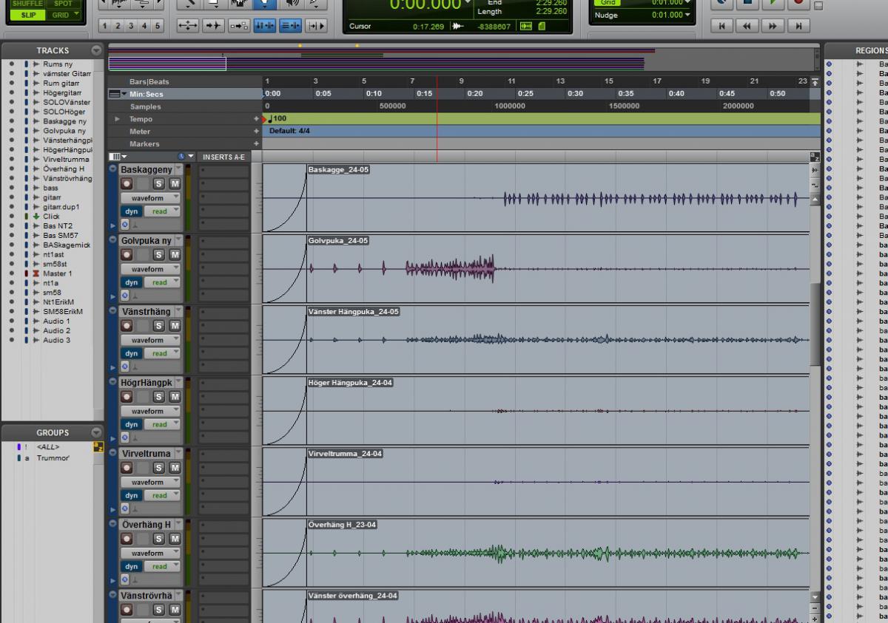The height and width of the screenshot is (623, 888).
Task: Start playback with the Play button
Action: pyautogui.click(x=773, y=3)
